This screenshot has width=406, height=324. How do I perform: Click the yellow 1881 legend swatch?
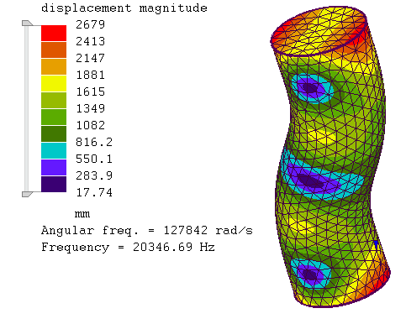coord(54,83)
